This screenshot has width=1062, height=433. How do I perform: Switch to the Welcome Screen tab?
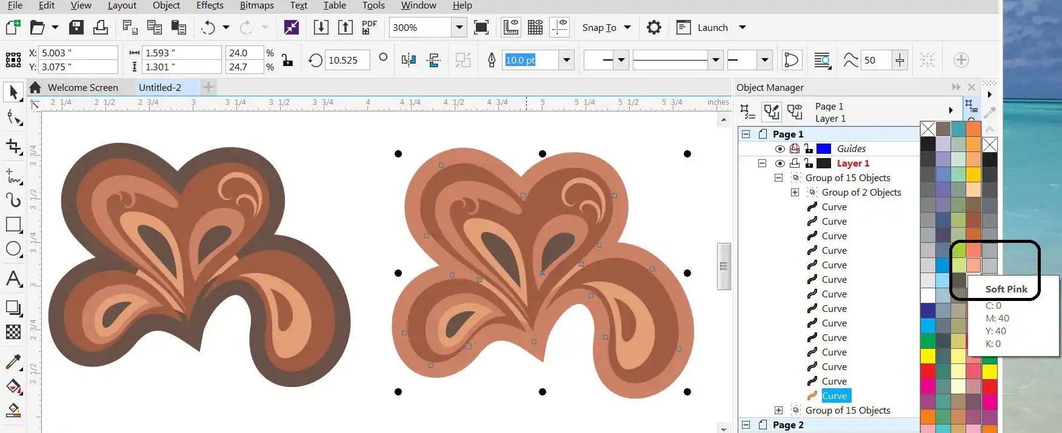83,87
